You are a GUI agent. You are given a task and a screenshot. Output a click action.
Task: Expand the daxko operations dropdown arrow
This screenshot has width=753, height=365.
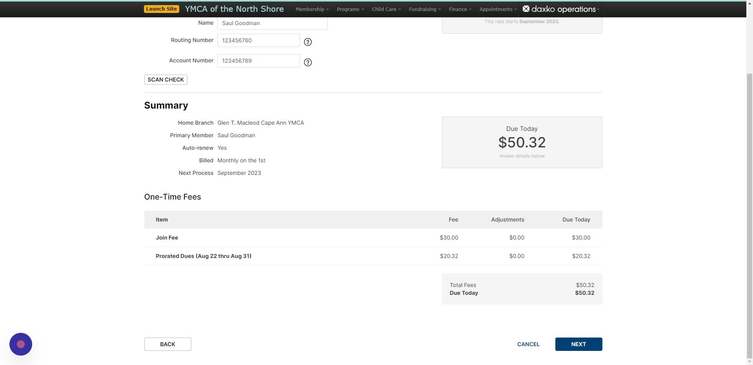pyautogui.click(x=598, y=9)
